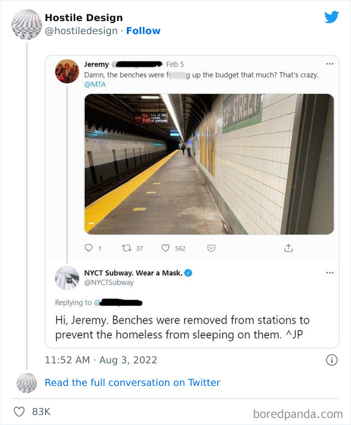The image size is (351, 425).
Task: Open the subway platform photo
Action: (209, 164)
